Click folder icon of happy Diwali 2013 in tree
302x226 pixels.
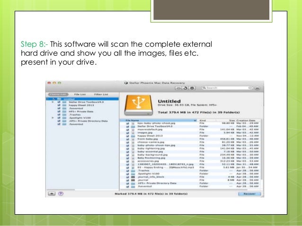point(64,105)
